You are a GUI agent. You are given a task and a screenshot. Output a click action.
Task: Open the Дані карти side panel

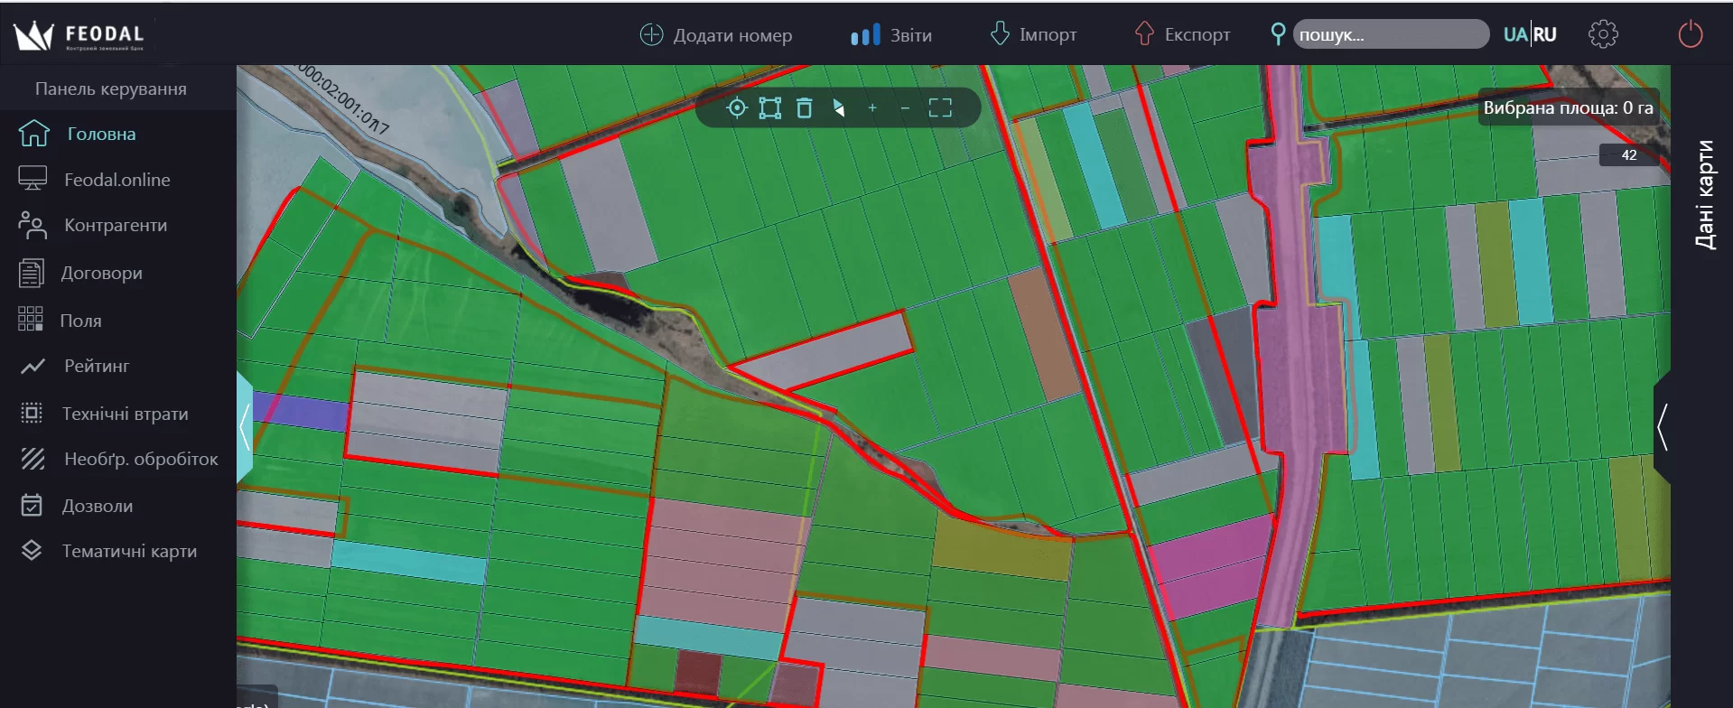pyautogui.click(x=1703, y=194)
